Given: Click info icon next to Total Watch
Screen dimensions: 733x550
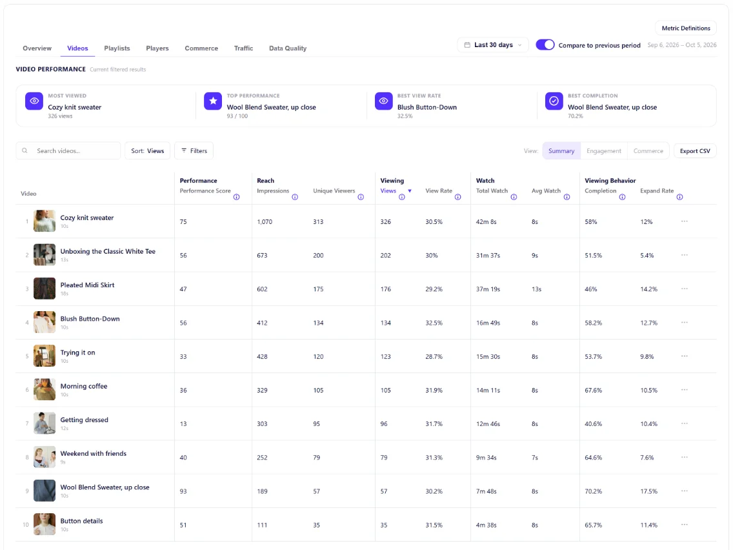Looking at the screenshot, I should coord(514,197).
